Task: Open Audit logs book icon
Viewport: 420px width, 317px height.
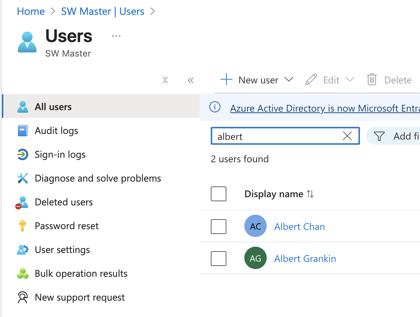Action: 22,131
